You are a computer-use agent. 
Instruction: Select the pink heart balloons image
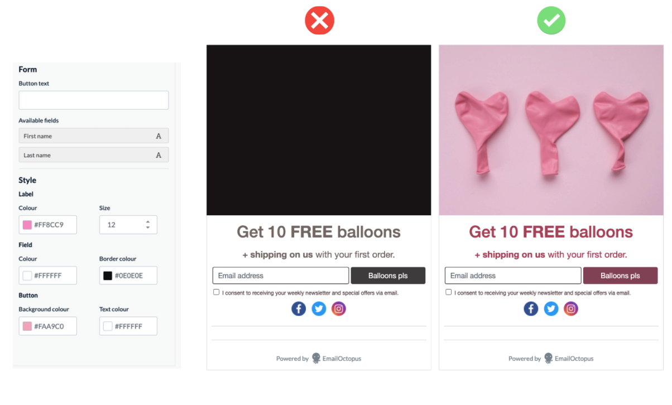pos(551,130)
